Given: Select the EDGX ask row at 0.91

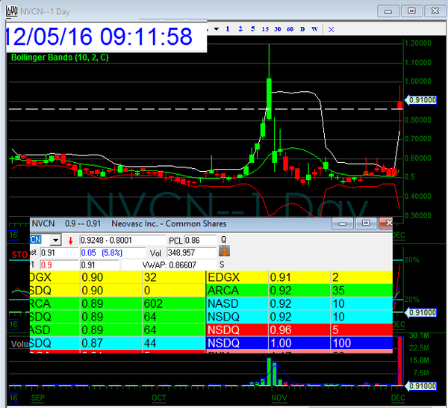Looking at the screenshot, I should click(x=299, y=277).
